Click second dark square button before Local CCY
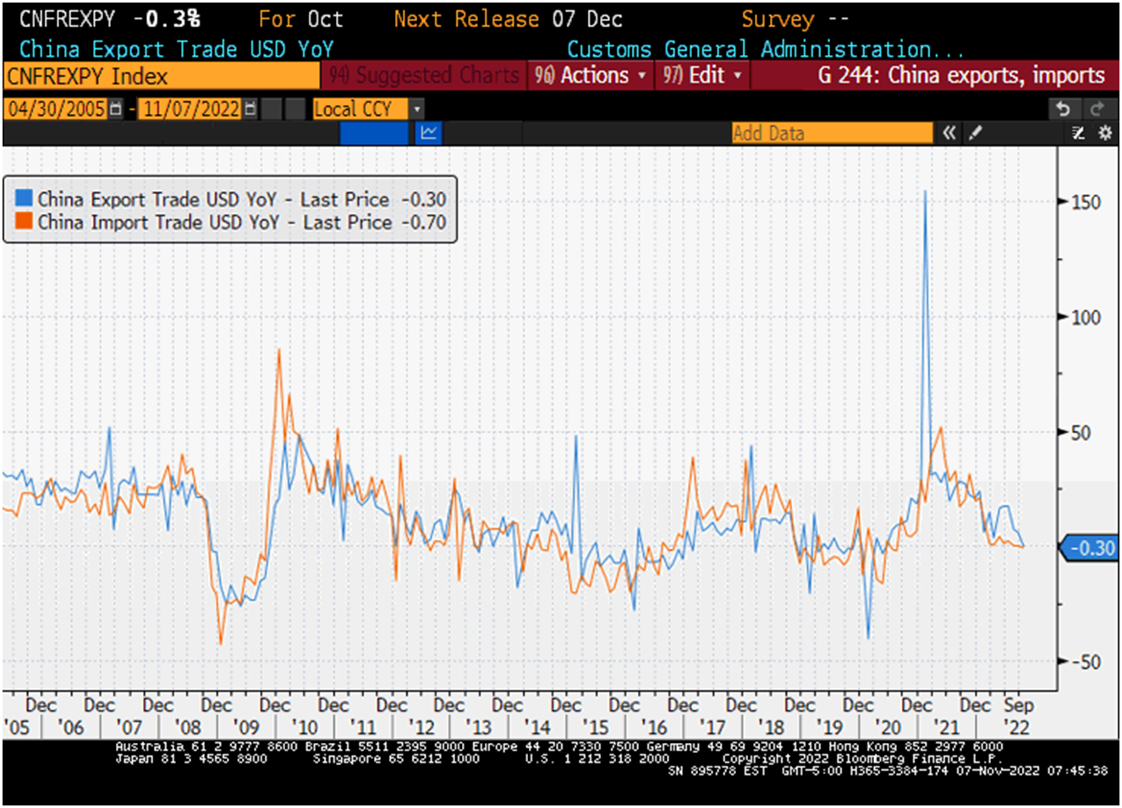This screenshot has width=1122, height=808. click(295, 109)
